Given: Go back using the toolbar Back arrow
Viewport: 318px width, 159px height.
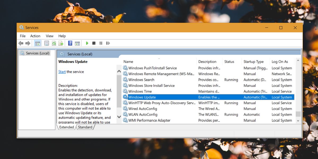Looking at the screenshot, I should tap(21, 43).
